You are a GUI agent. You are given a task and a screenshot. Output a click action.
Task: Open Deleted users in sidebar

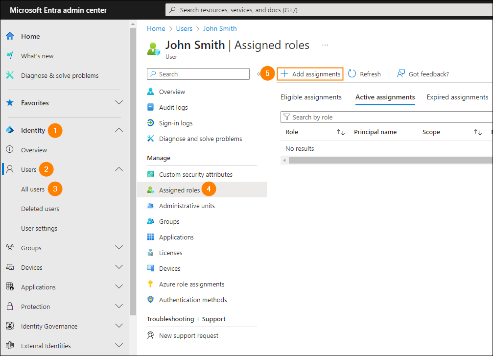(40, 209)
